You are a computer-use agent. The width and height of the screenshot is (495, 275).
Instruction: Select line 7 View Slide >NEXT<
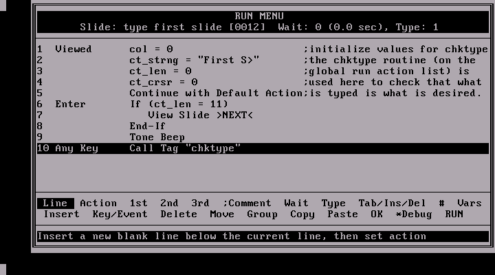point(263,115)
